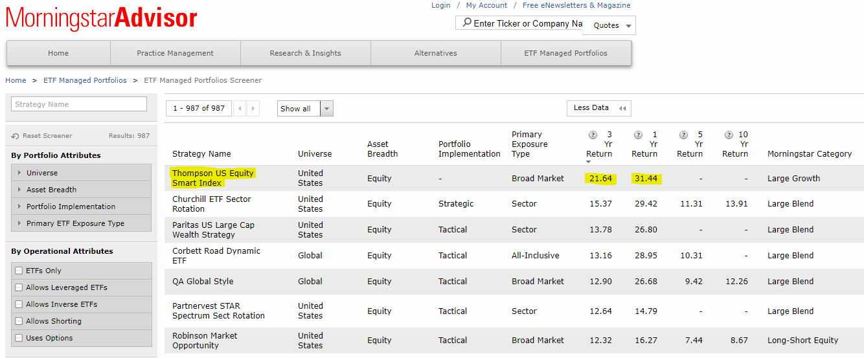Open Paritas US Large Cap Wealth Strategy
The image size is (864, 358).
pos(214,230)
